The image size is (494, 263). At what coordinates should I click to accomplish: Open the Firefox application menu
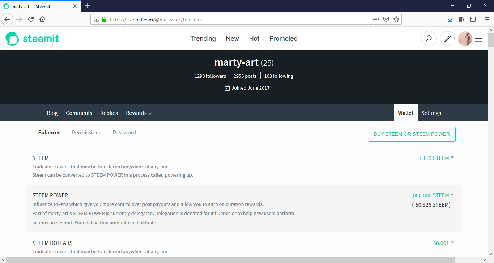pos(487,19)
